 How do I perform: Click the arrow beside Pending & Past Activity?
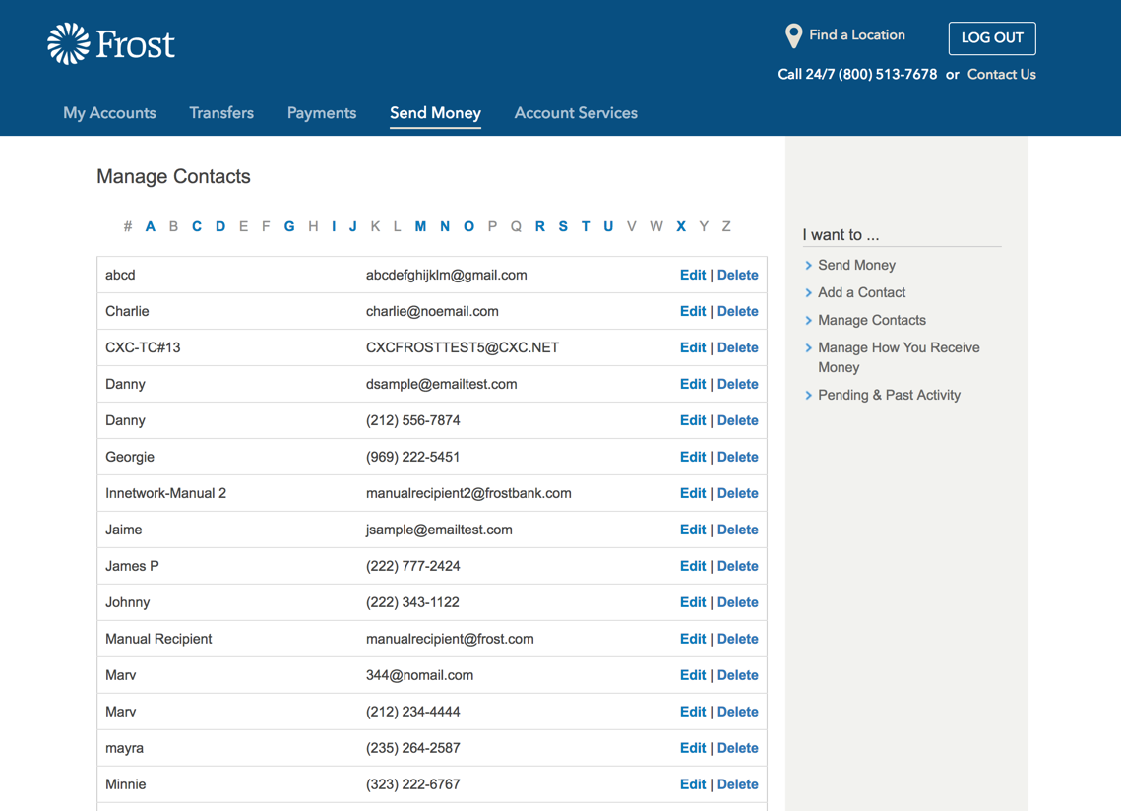click(x=809, y=395)
